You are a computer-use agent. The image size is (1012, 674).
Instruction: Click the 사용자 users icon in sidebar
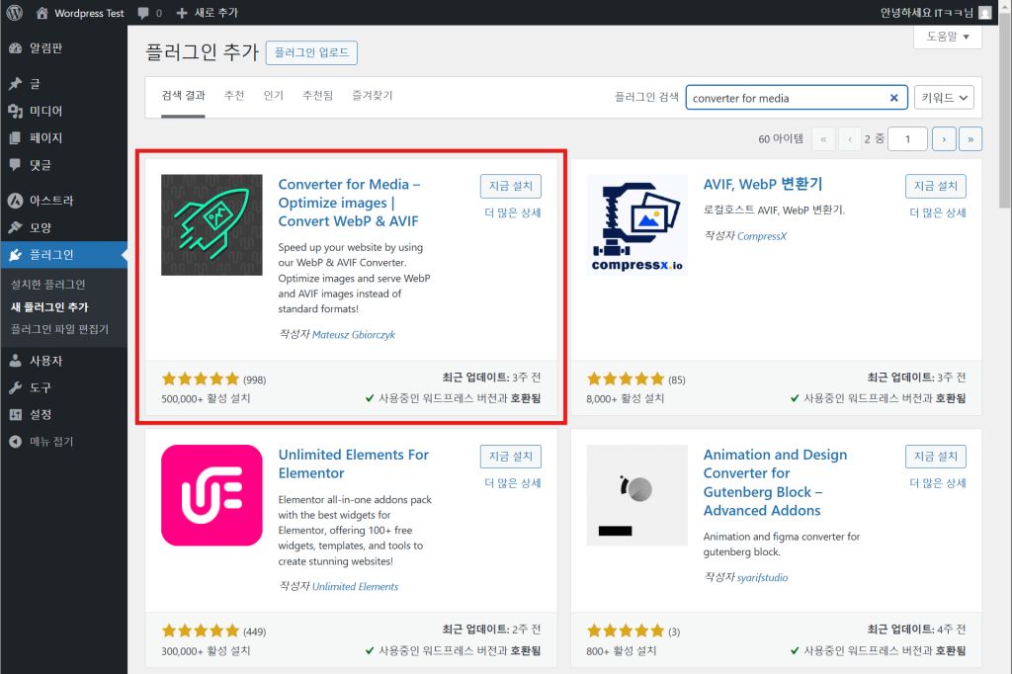pyautogui.click(x=16, y=361)
